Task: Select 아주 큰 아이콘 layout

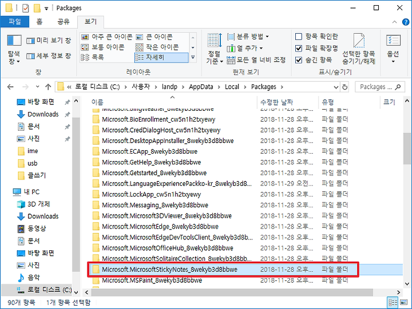Action: coord(106,37)
